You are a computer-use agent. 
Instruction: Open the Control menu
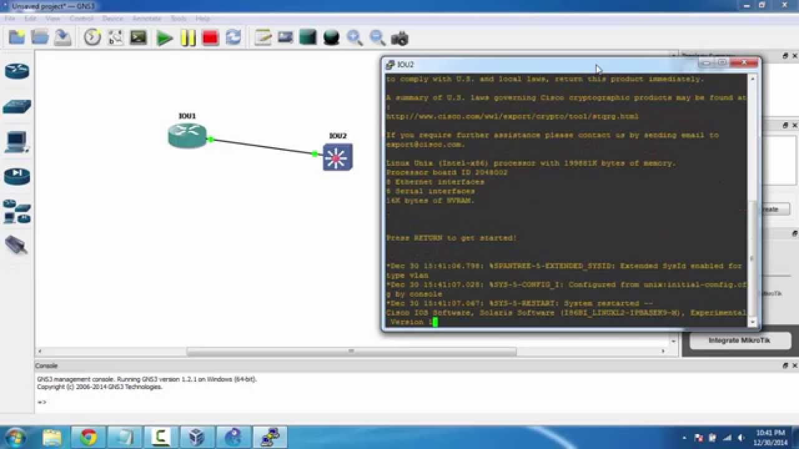[81, 19]
